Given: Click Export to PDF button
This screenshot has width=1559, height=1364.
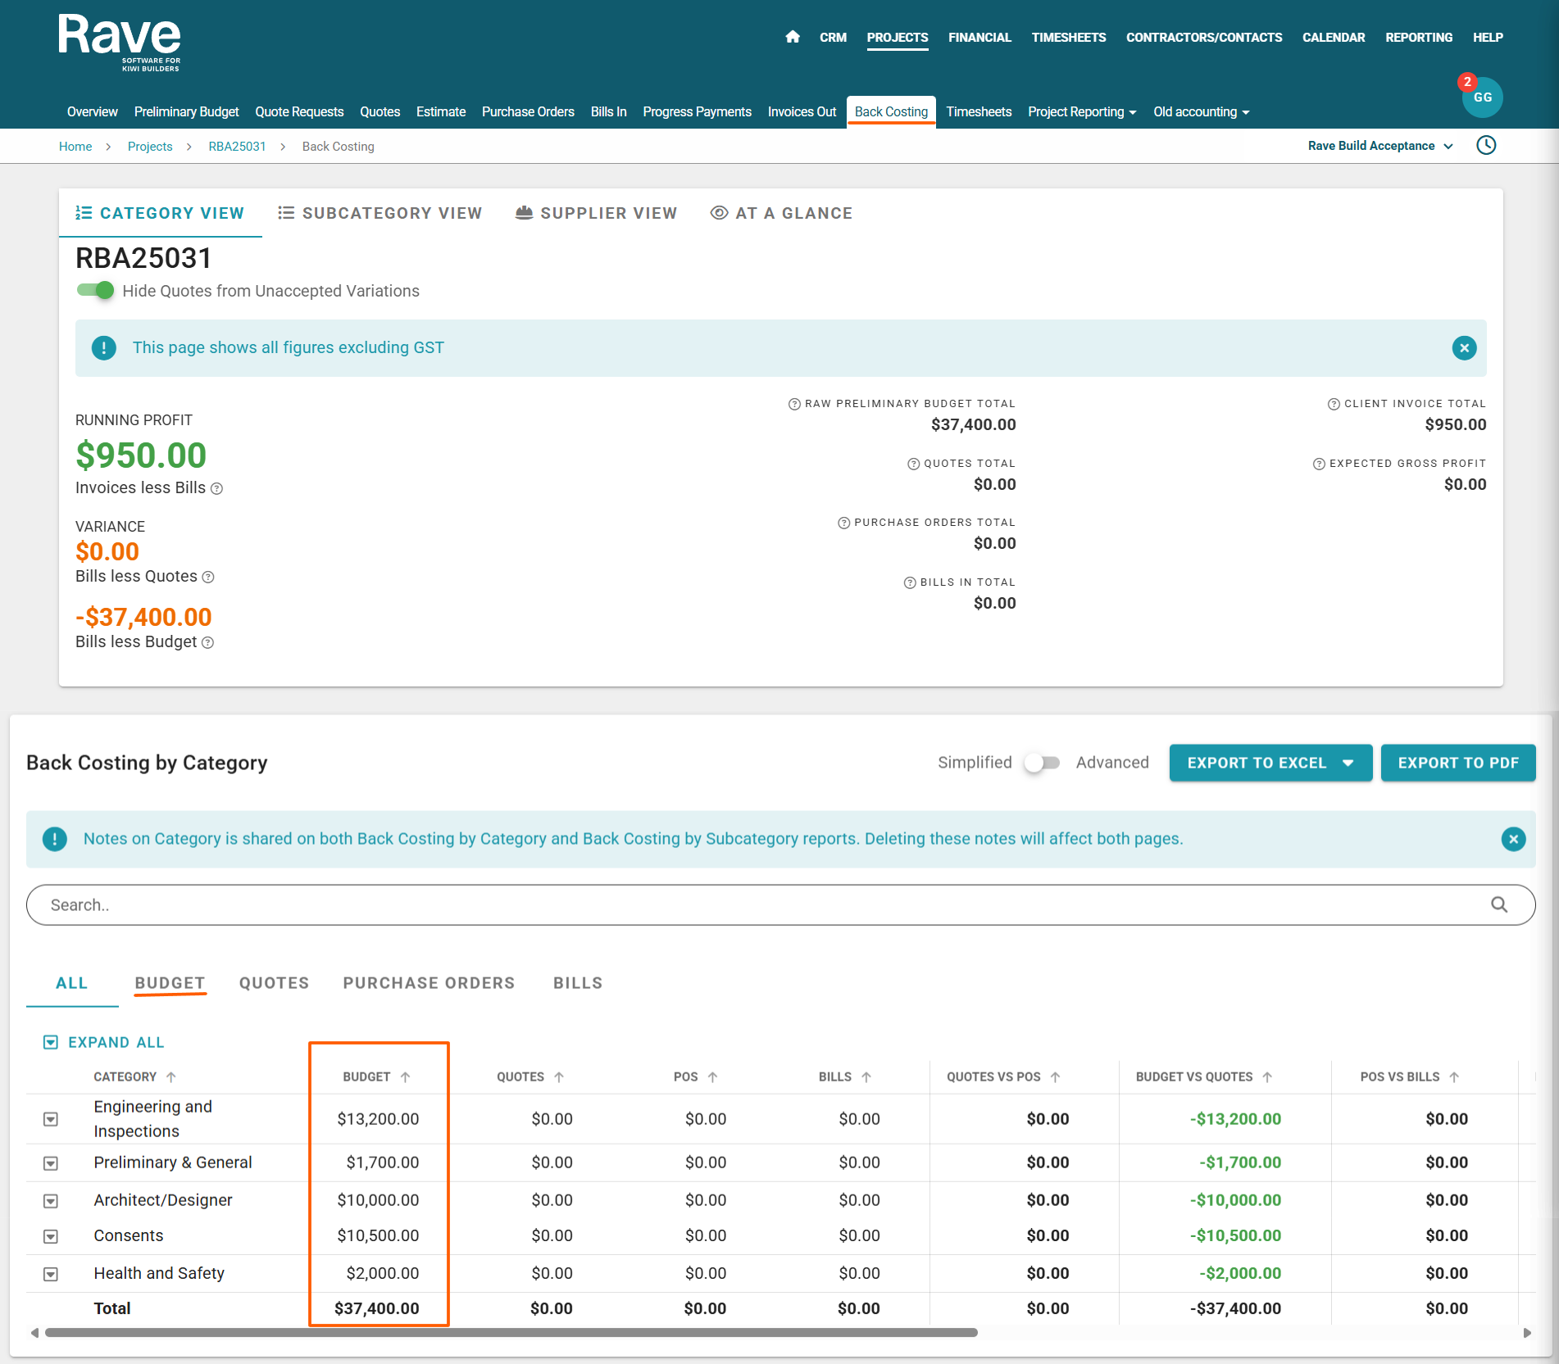Looking at the screenshot, I should point(1458,763).
